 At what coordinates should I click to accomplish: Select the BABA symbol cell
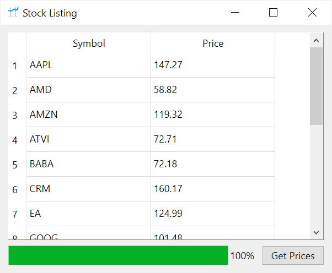[89, 164]
